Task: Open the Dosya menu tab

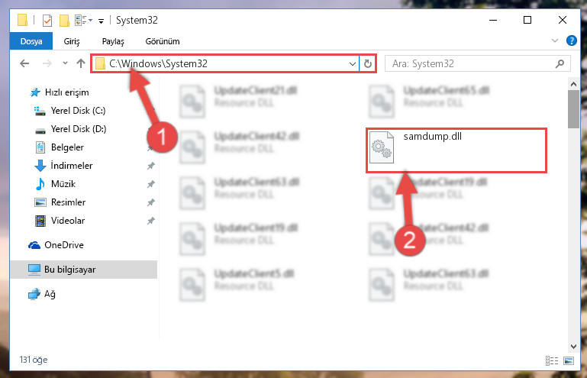Action: click(31, 41)
